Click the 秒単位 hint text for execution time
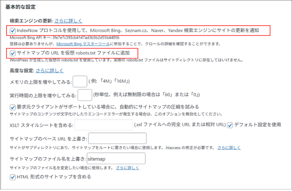 (x=146, y=95)
